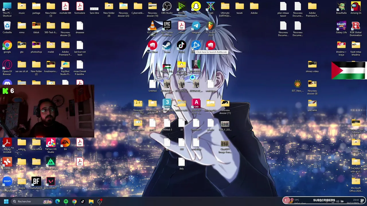
Task: Select the 1000_F_333 image file
Action: click(x=225, y=126)
